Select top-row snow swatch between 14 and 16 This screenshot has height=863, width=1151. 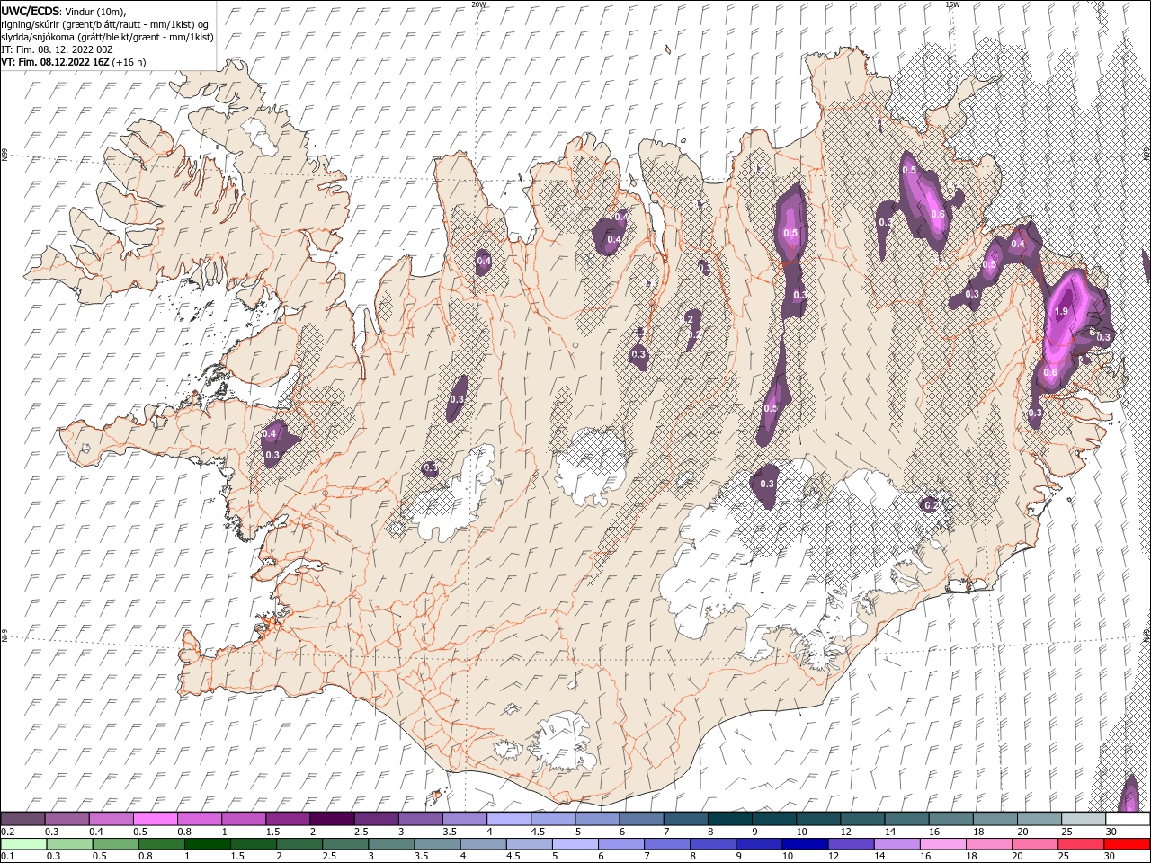pos(906,819)
